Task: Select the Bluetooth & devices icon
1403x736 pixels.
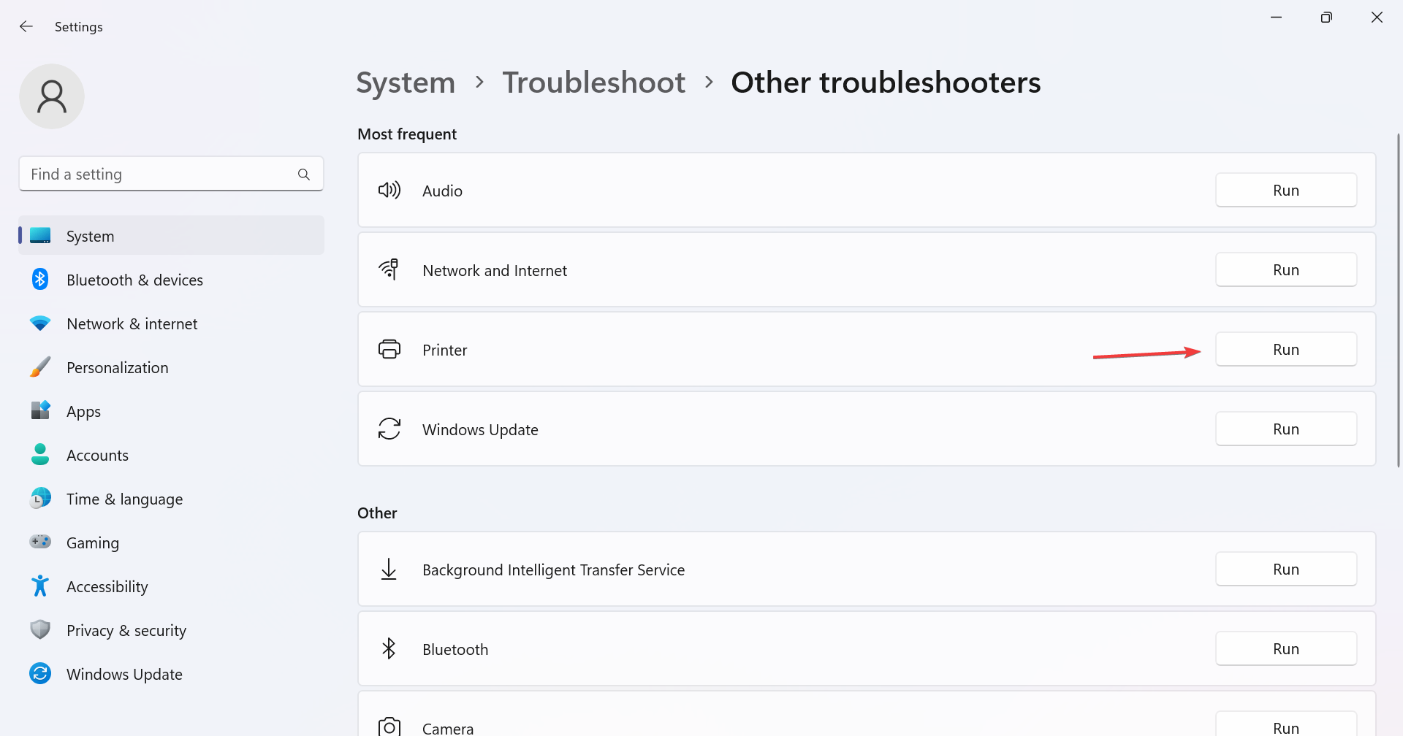Action: (x=40, y=280)
